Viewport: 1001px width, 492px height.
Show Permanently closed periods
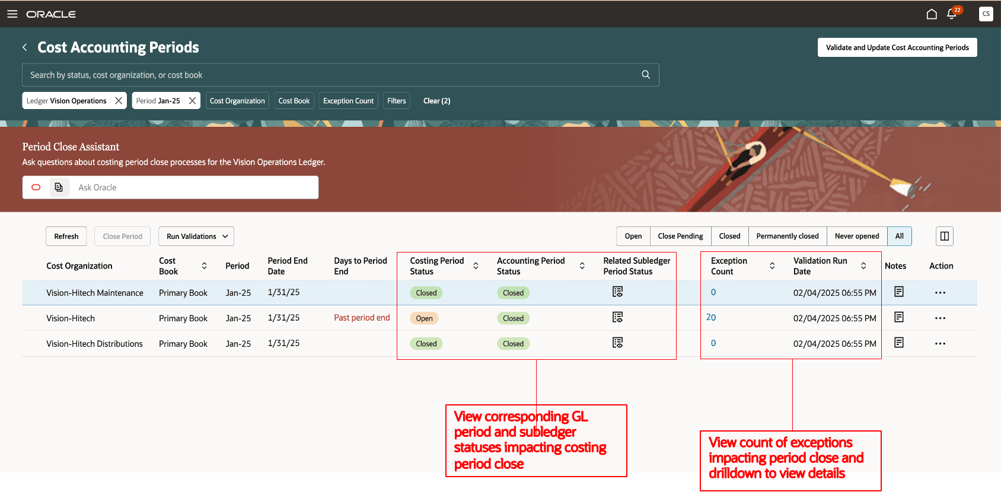pos(788,237)
